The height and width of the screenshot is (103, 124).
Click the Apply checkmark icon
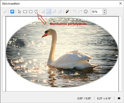pos(5,12)
